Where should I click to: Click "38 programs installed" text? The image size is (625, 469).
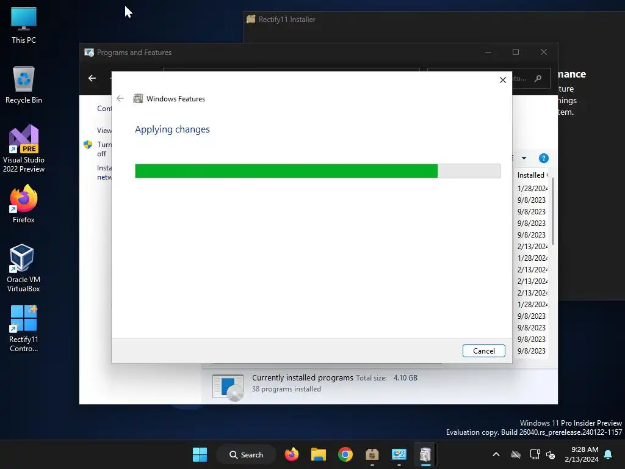pos(286,389)
